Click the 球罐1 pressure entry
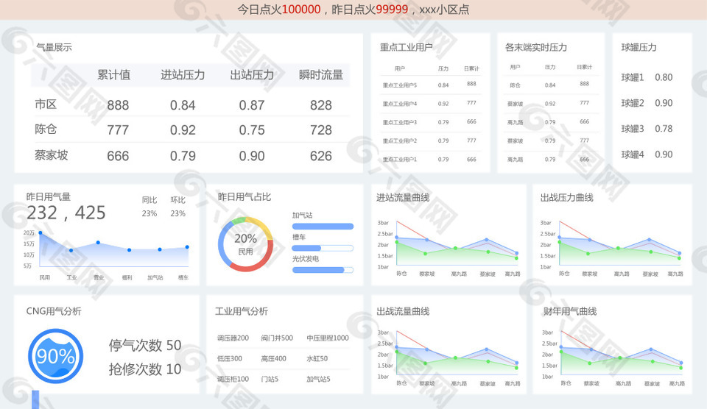Image resolution: width=707 pixels, height=409 pixels. [647, 77]
